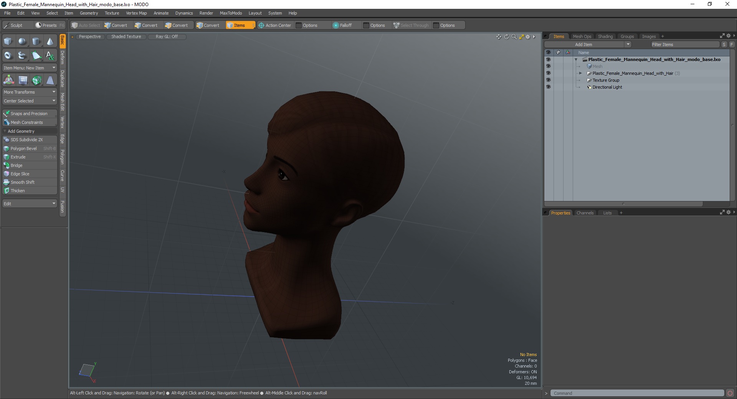This screenshot has width=737, height=399.
Task: Open the Geometry menu
Action: [89, 13]
